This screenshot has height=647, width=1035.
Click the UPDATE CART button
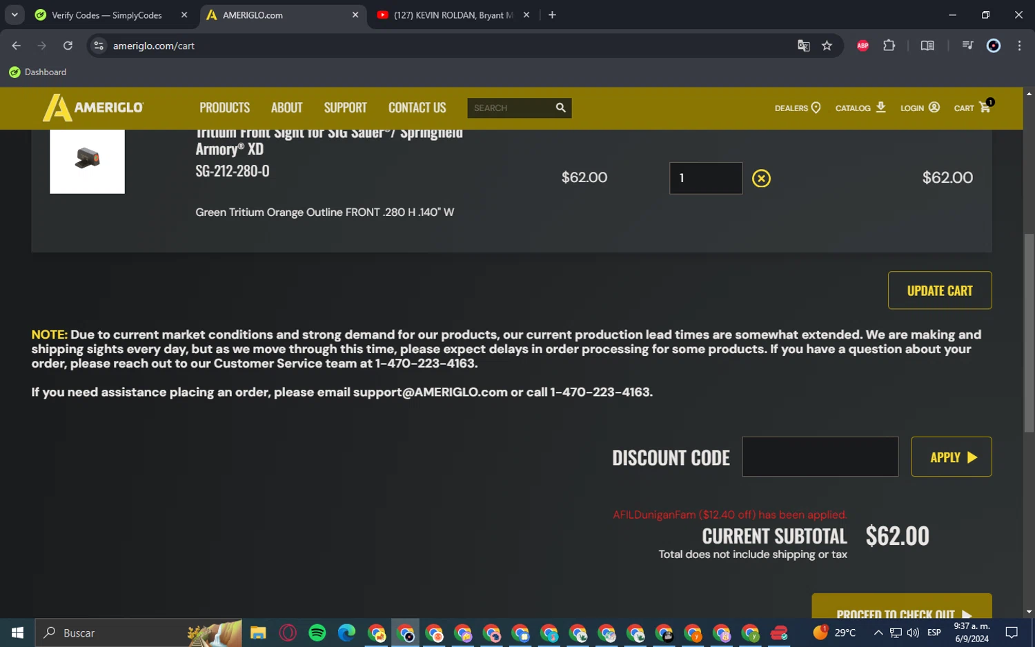[940, 290]
